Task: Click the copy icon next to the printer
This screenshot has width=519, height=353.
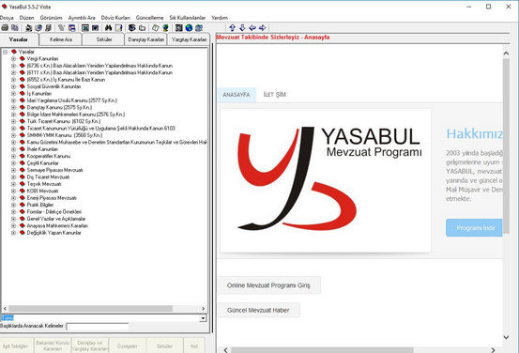Action: click(15, 28)
